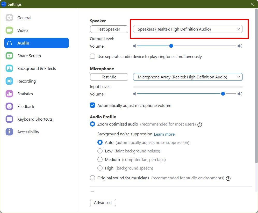Open the Accessibility settings icon
Viewport: 258px width, 213px height.
click(x=9, y=132)
